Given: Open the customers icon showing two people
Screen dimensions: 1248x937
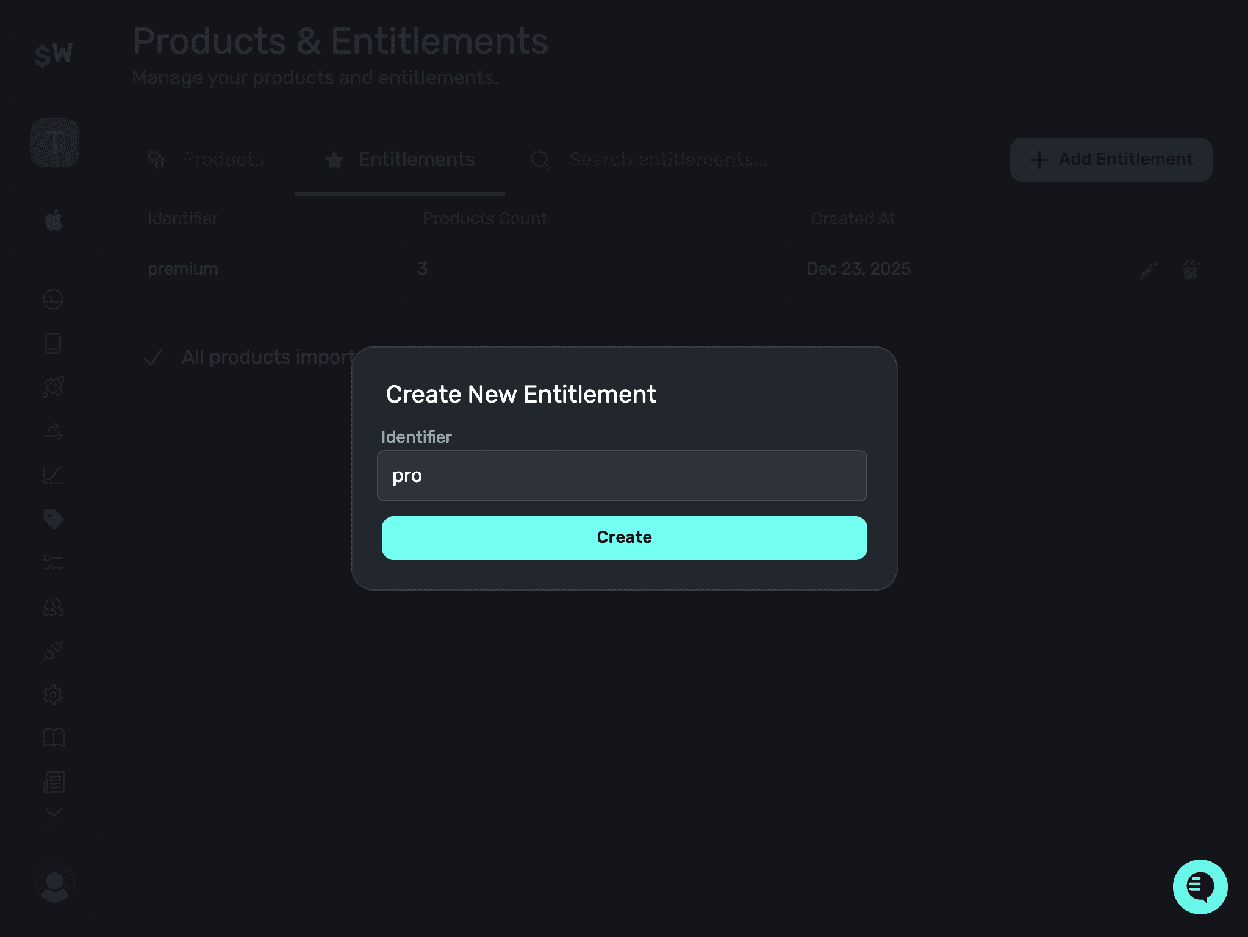Looking at the screenshot, I should coord(54,606).
